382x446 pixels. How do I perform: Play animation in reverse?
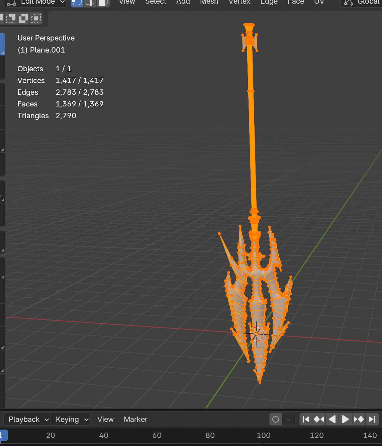(x=332, y=419)
